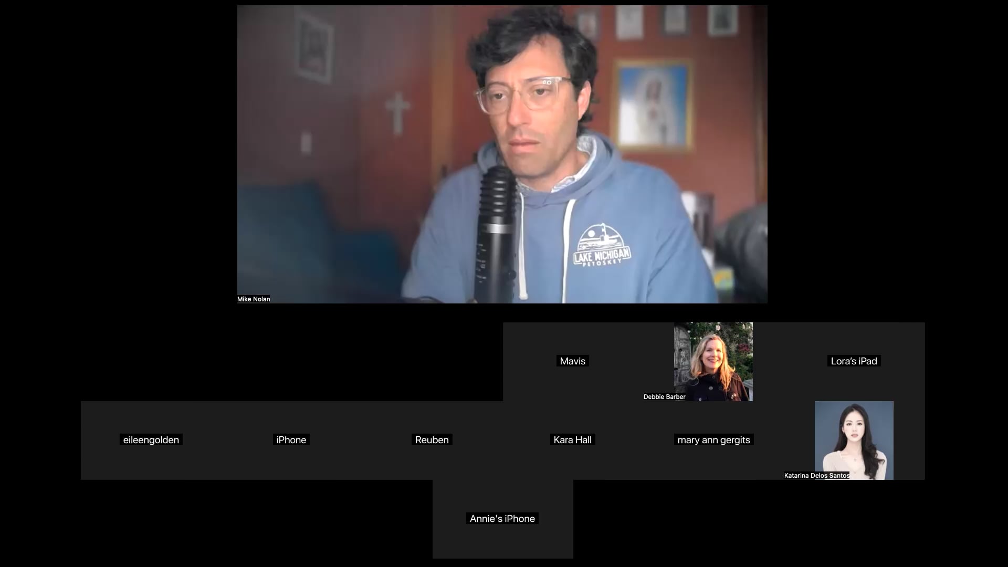
Task: Click the Kara Hall name text
Action: click(573, 440)
